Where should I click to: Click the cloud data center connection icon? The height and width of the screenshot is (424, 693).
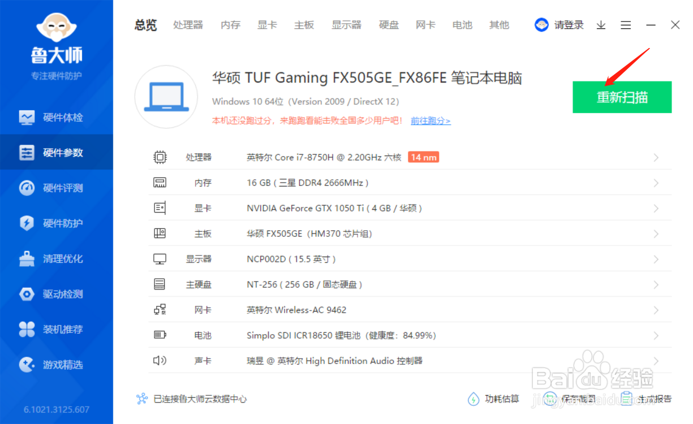pyautogui.click(x=142, y=399)
